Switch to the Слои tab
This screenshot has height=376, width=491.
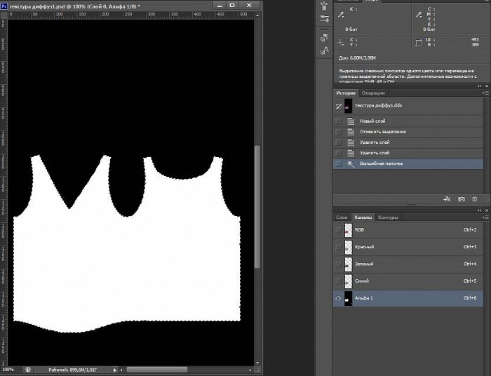(x=342, y=217)
